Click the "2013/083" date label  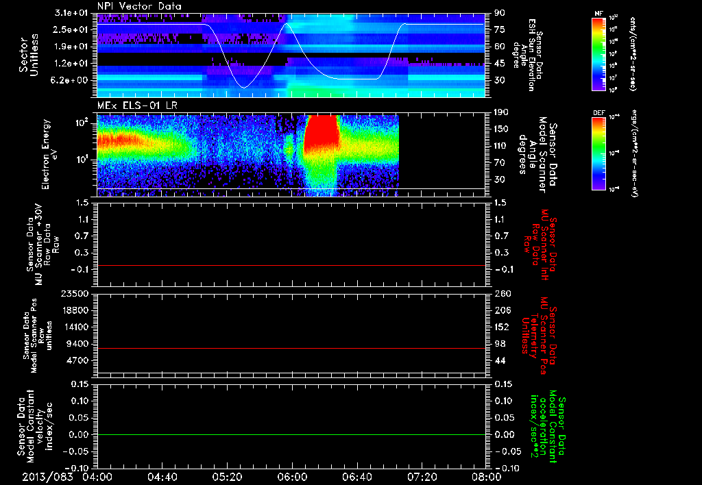click(47, 477)
